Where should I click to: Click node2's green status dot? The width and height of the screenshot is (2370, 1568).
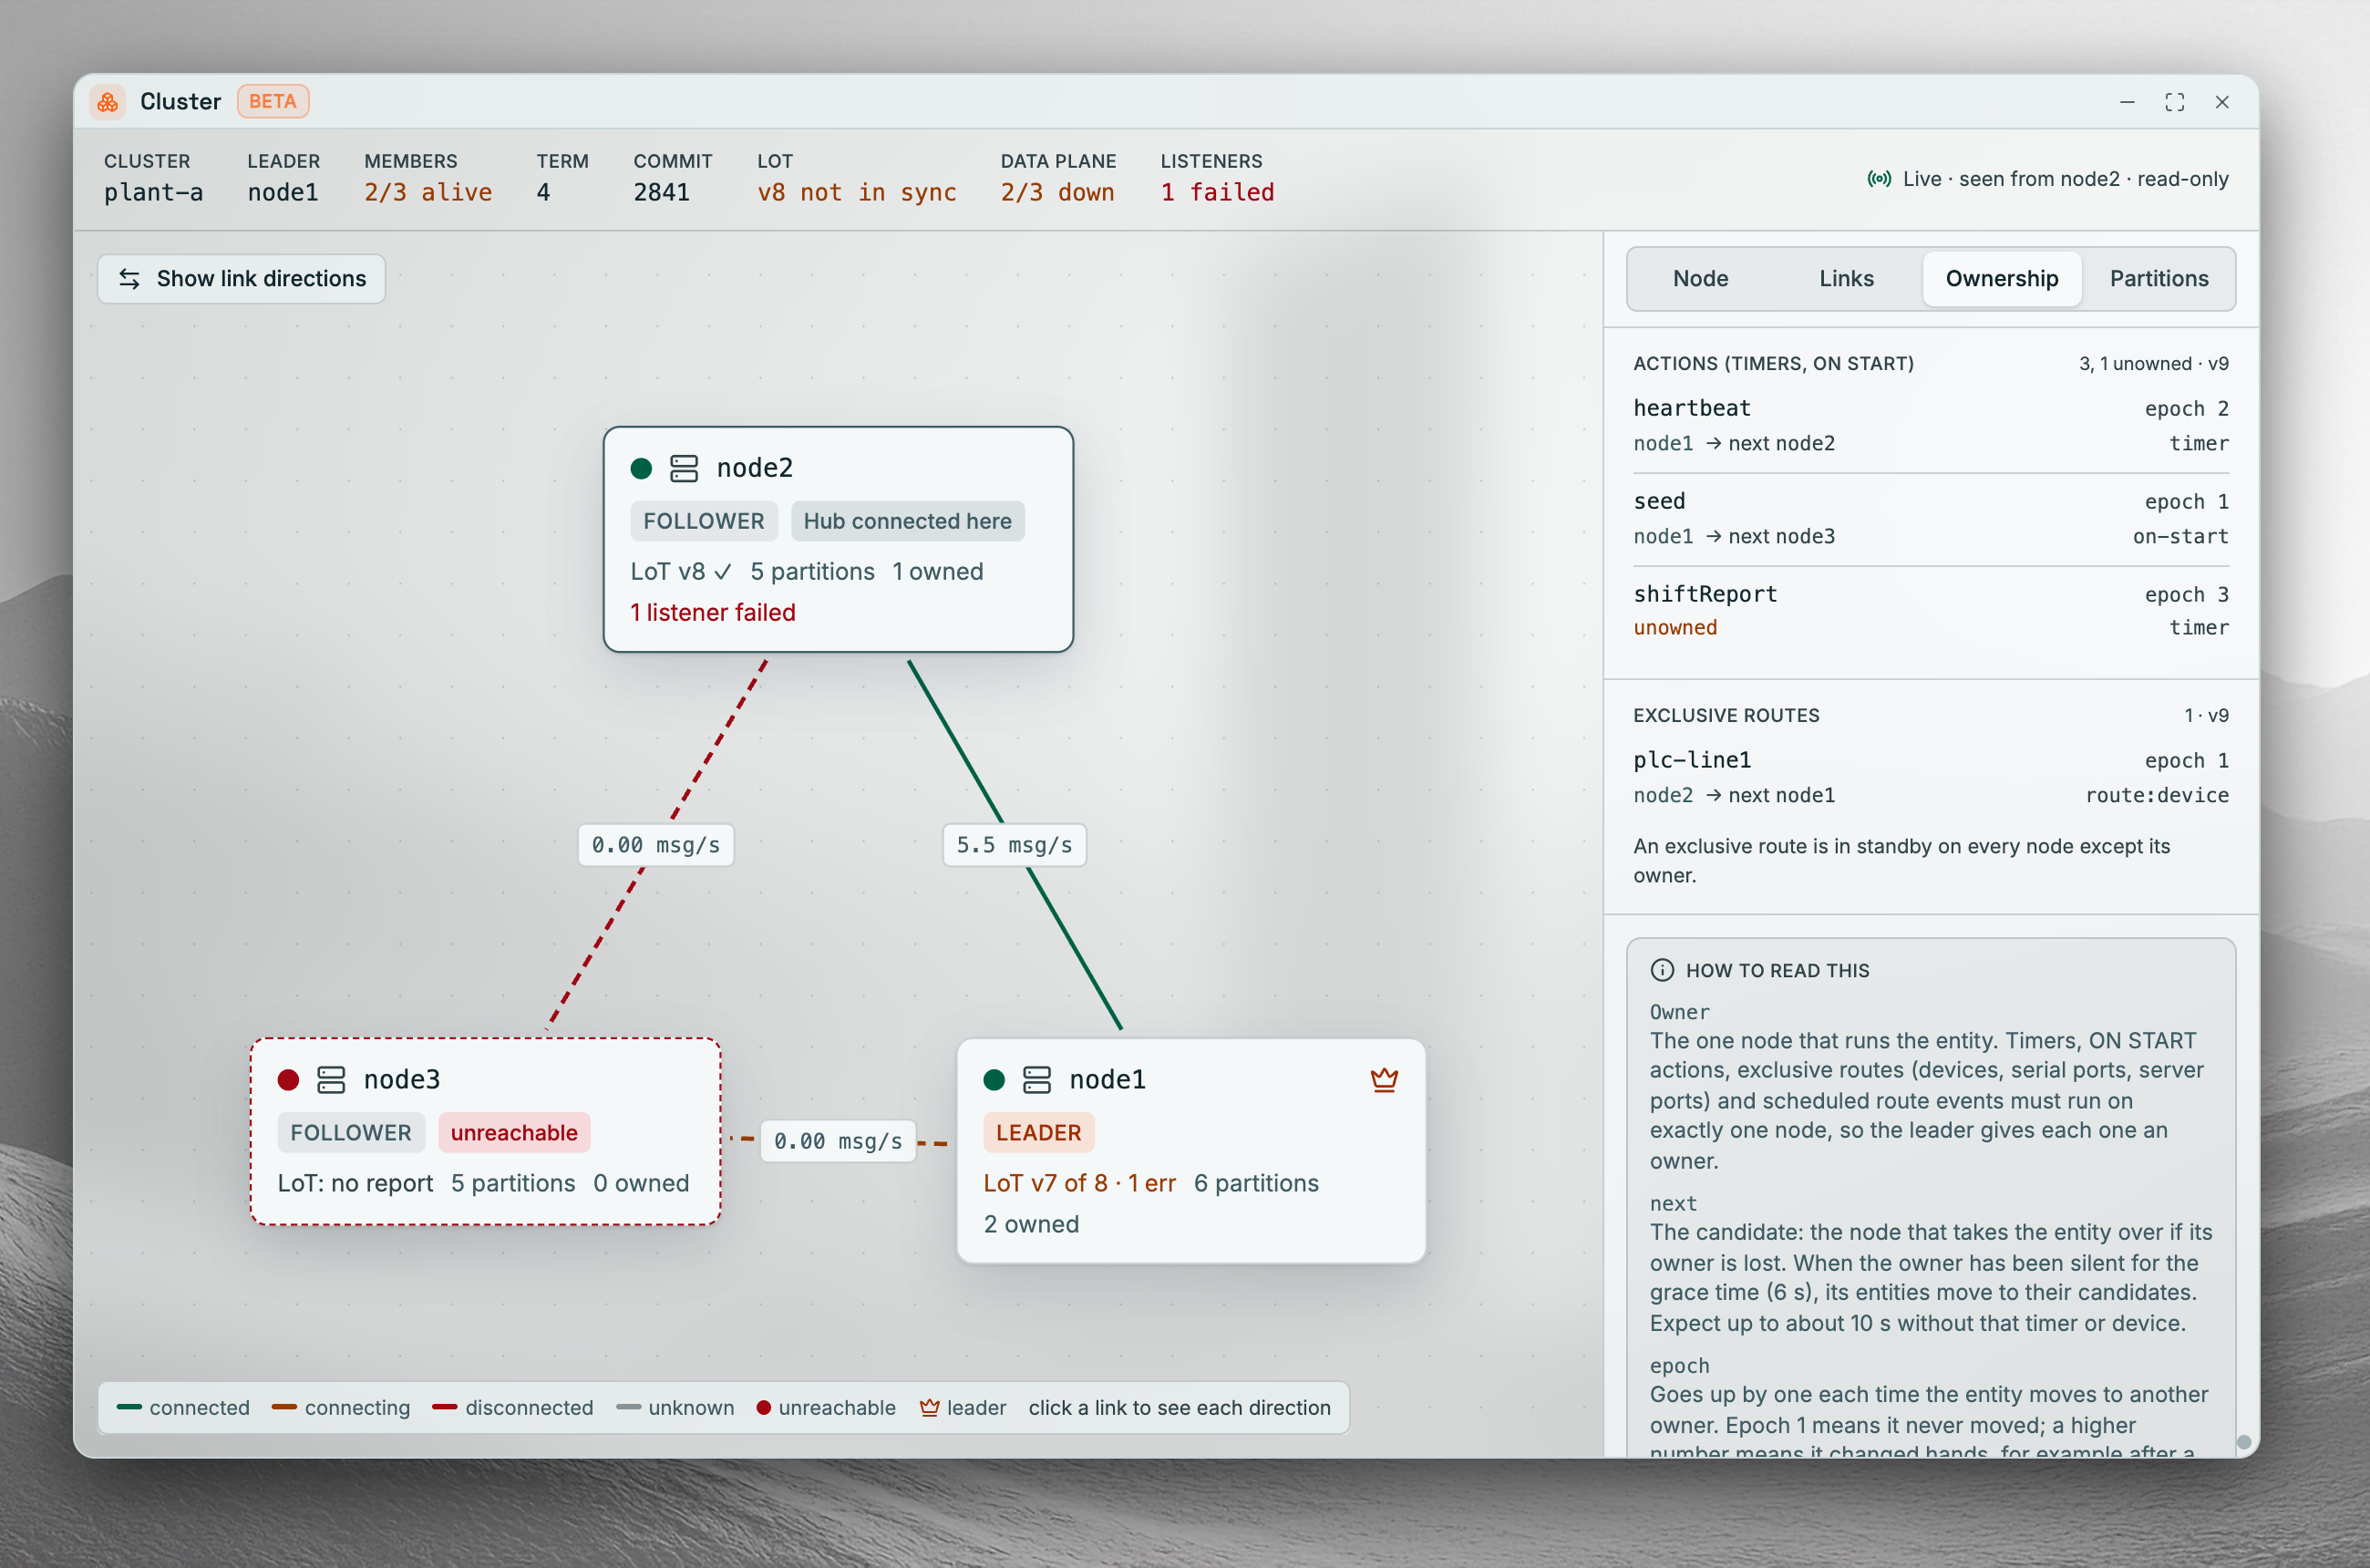click(x=642, y=468)
